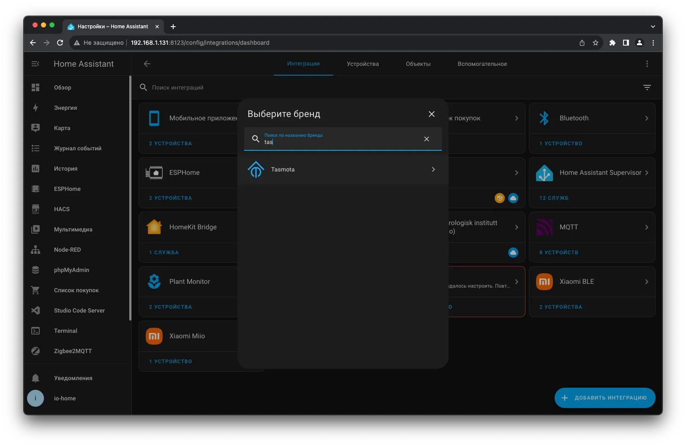Switch to the Вспомогательное tab
The image size is (686, 446).
click(x=482, y=64)
